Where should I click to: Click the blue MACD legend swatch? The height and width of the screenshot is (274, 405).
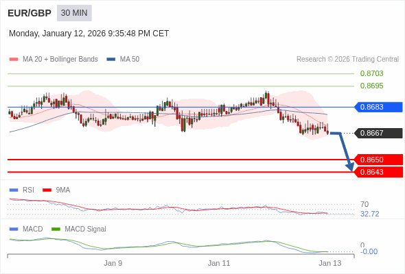[14, 229]
